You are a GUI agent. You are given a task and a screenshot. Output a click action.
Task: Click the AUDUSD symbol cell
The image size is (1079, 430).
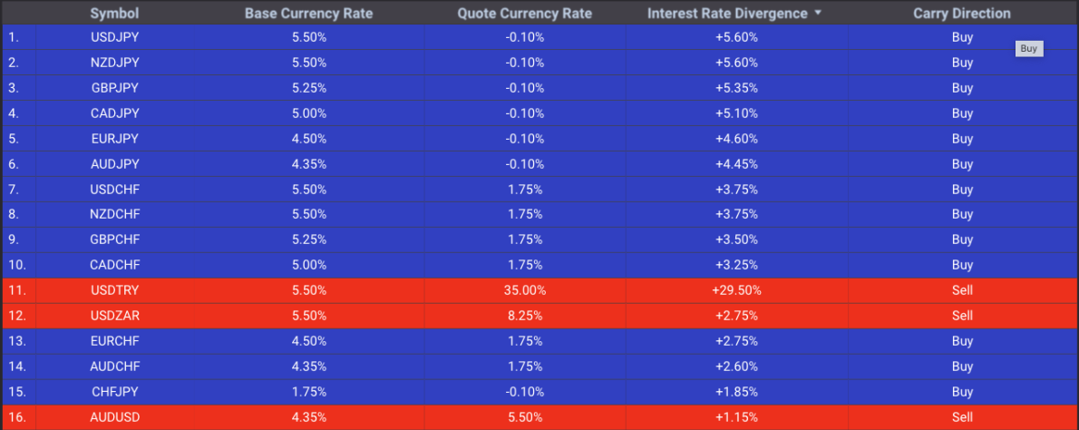click(x=115, y=417)
